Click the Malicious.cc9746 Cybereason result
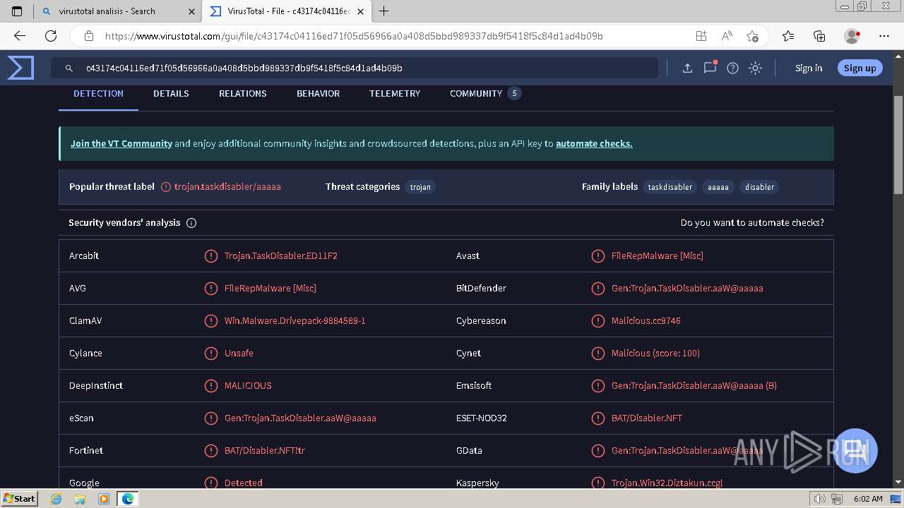This screenshot has height=508, width=904. click(646, 321)
